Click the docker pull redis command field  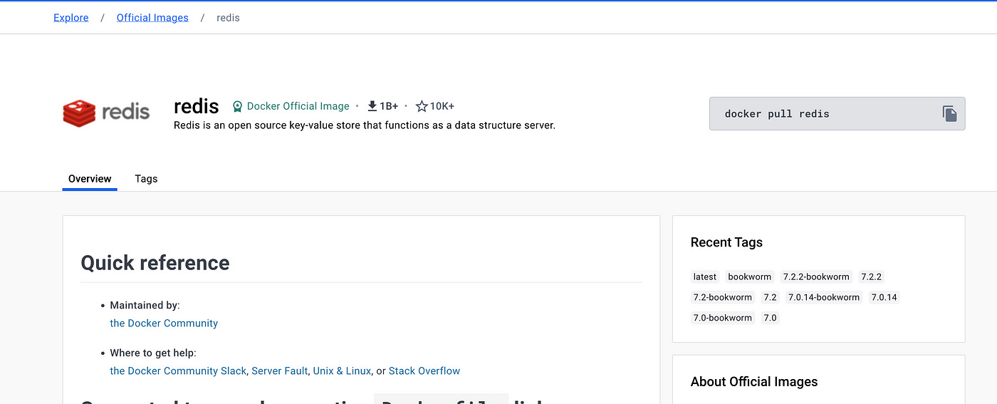(837, 113)
